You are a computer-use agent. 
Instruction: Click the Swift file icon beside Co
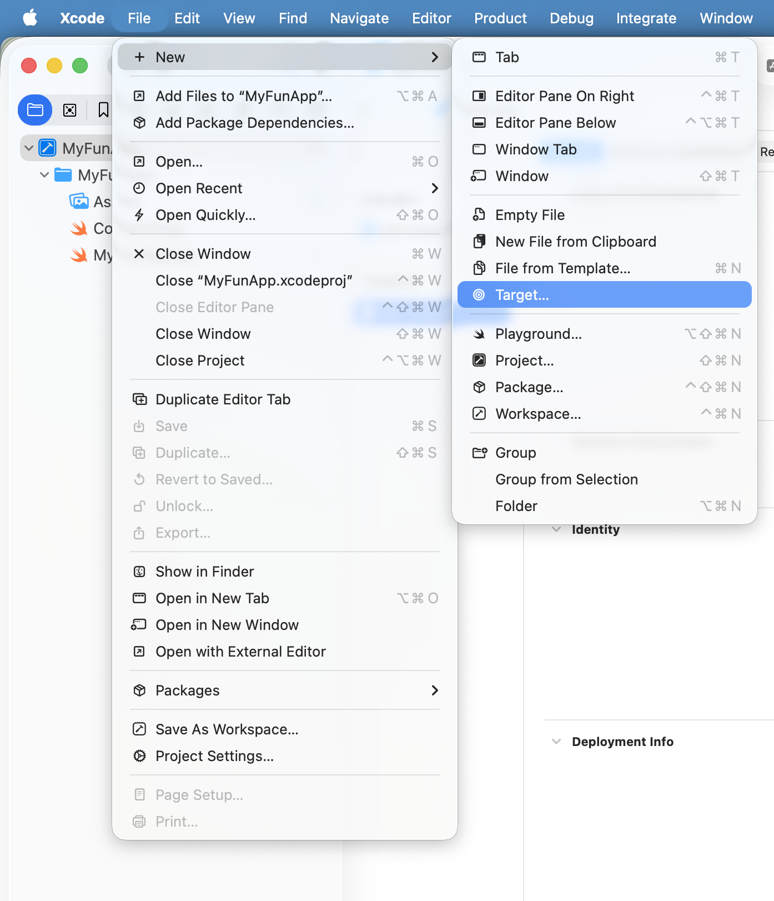(79, 228)
